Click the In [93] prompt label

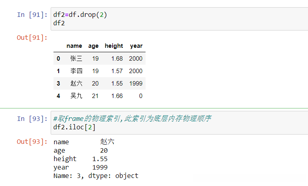pos(32,119)
